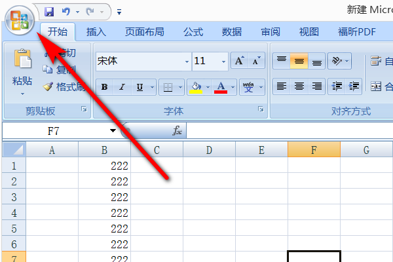Redo the last undone action

[x=90, y=12]
